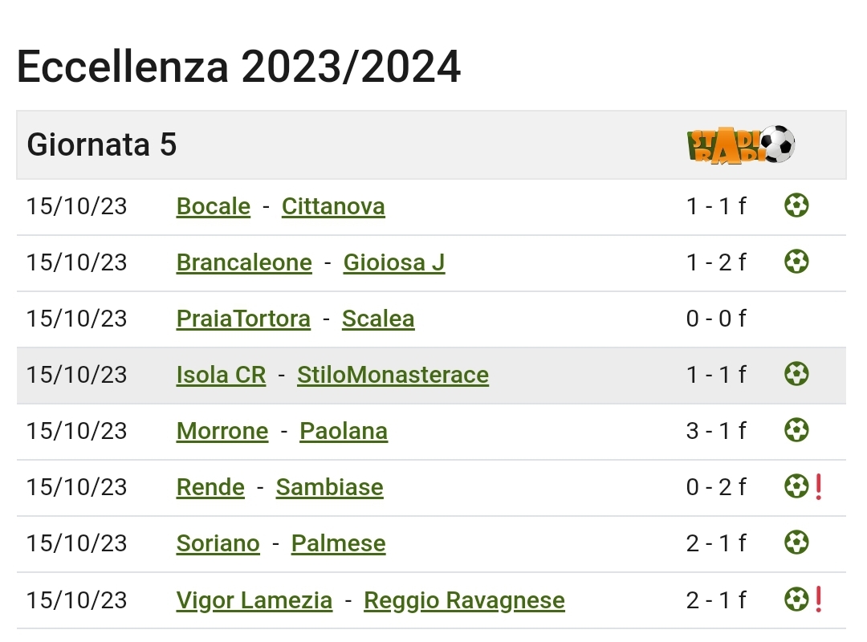
Task: Select the Scalea team link
Action: point(378,319)
